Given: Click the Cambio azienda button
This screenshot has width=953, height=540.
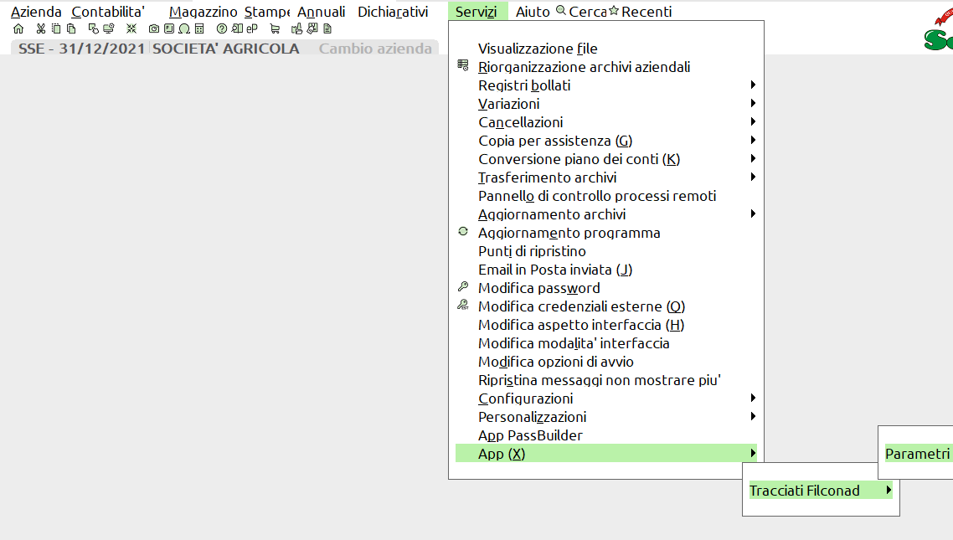Looking at the screenshot, I should point(375,49).
